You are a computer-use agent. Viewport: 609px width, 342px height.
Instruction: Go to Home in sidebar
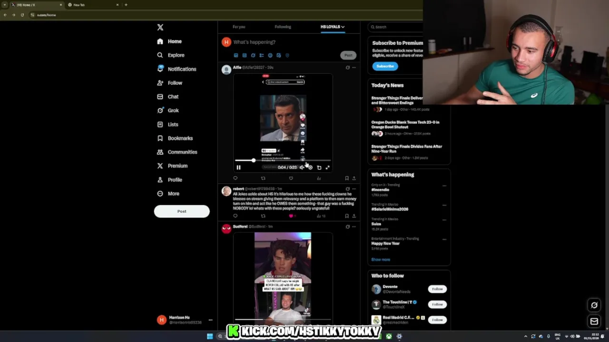pos(169,41)
